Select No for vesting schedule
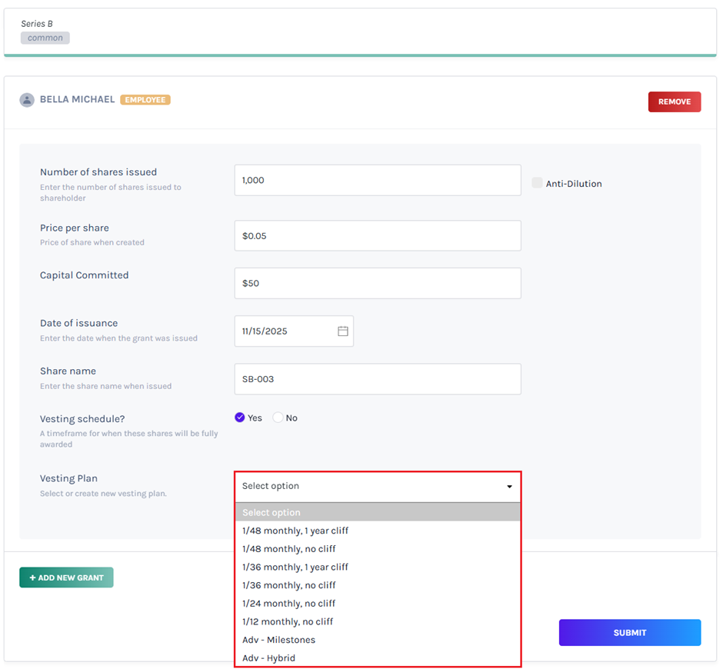723x669 pixels. tap(278, 418)
